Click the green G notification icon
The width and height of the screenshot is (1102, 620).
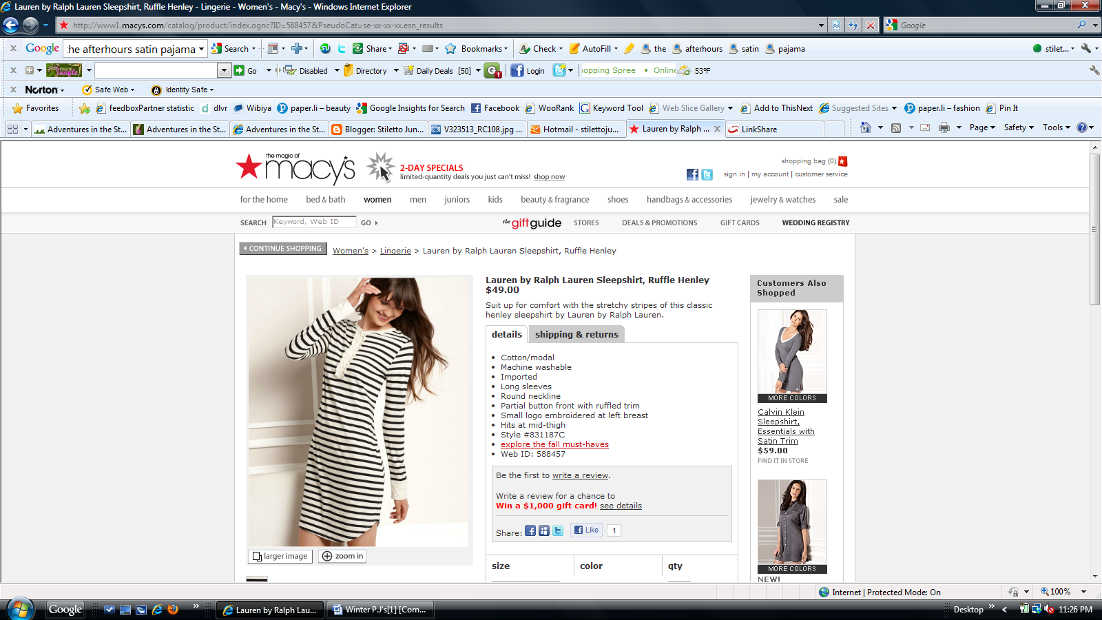[492, 70]
